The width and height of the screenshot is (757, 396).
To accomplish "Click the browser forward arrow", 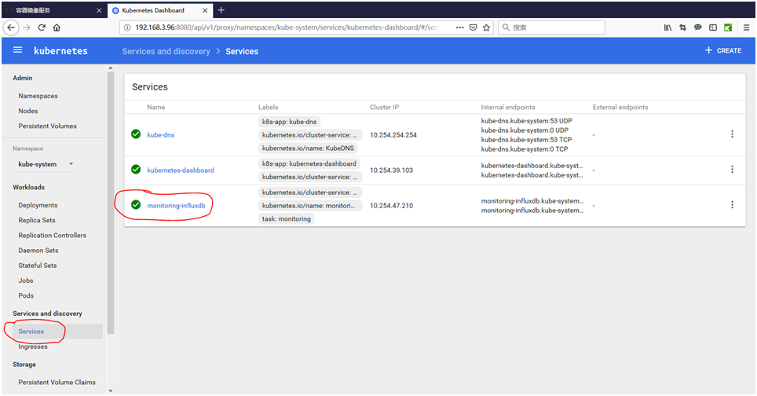I will pos(27,27).
